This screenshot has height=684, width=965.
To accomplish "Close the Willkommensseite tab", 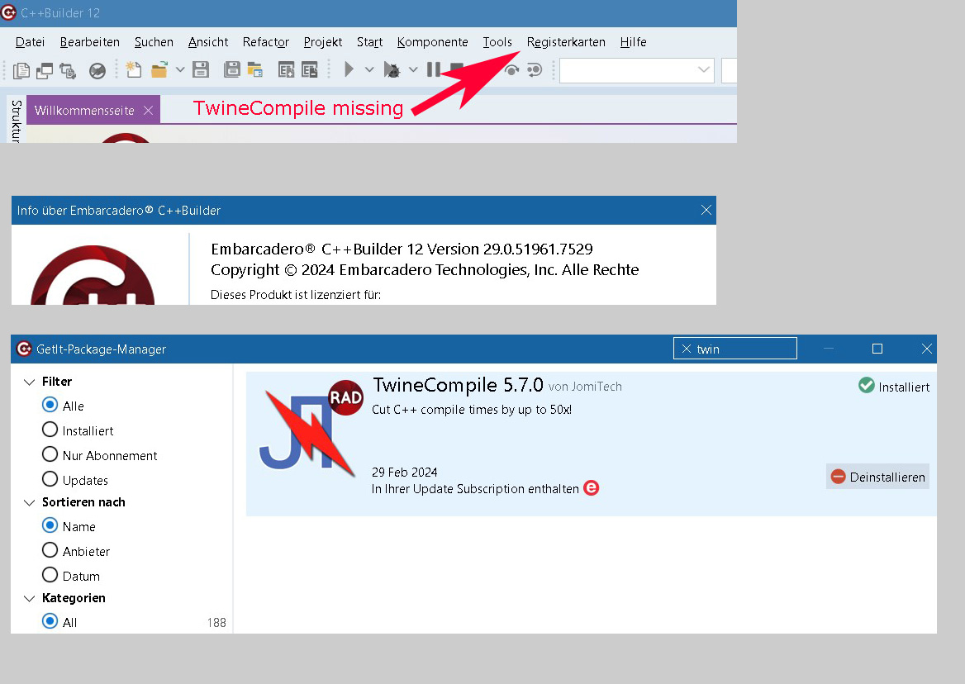I will [148, 110].
